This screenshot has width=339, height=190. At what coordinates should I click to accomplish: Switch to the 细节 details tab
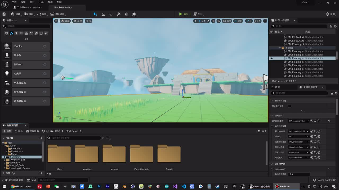275,87
